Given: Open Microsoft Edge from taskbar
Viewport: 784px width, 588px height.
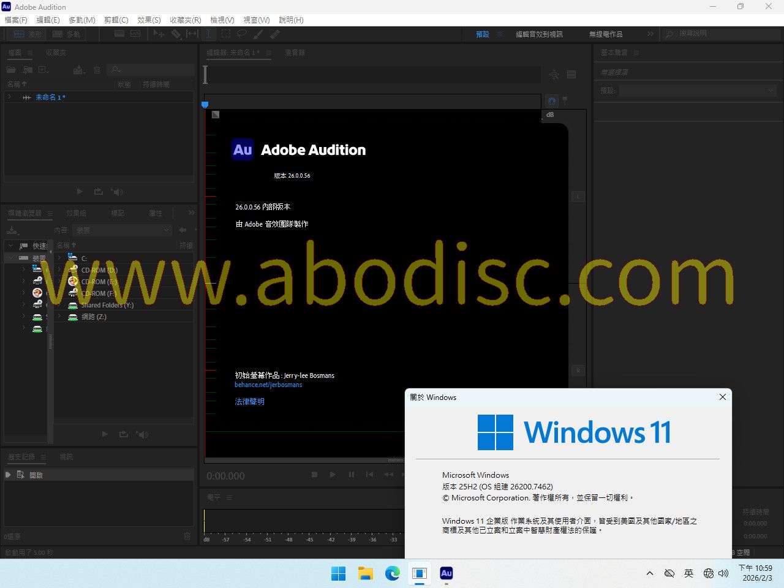Looking at the screenshot, I should [392, 573].
